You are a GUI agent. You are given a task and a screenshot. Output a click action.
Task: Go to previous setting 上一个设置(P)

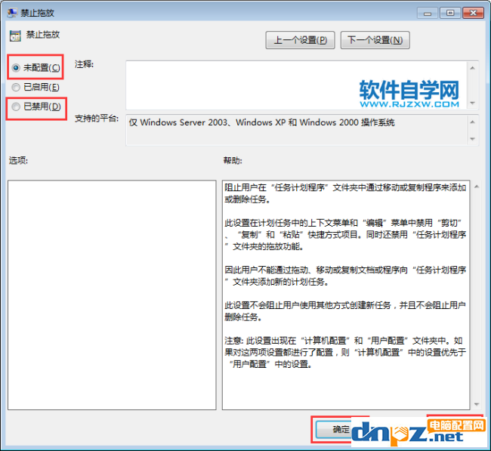point(300,40)
